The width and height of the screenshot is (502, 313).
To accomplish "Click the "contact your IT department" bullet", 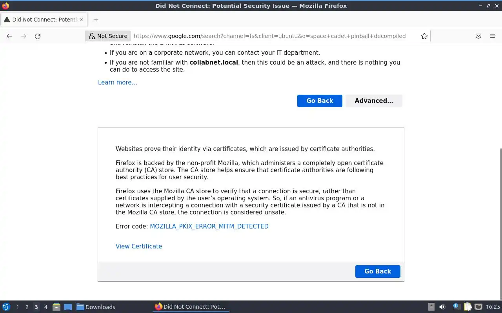I will [215, 52].
